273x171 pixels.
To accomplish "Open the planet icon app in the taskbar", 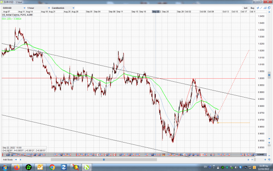I will coord(76,168).
